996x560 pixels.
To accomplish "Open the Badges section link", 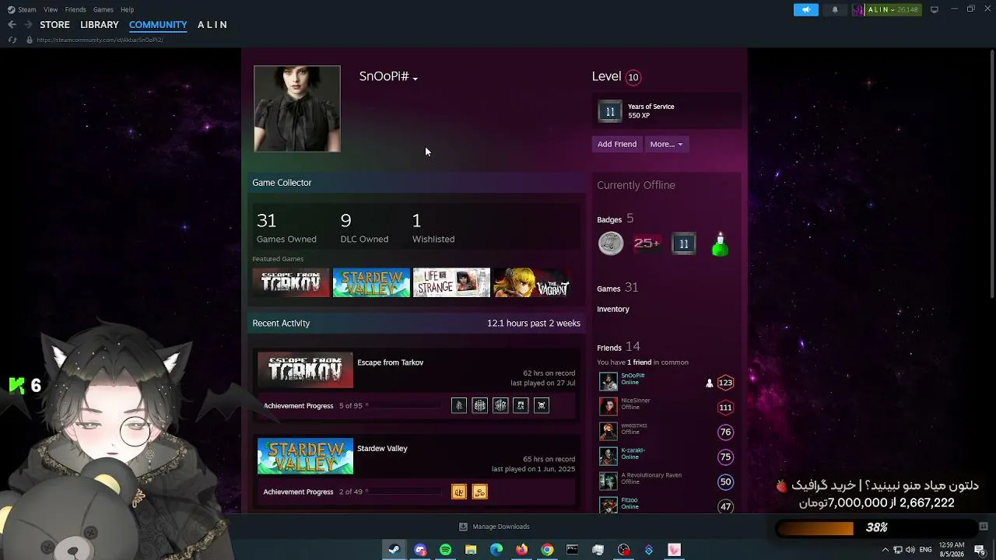I will point(609,220).
